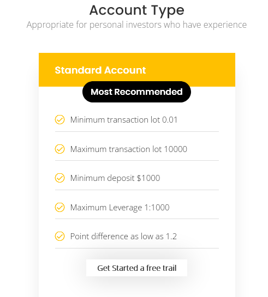Click the Maximum Leverage 1:1000 text
Image resolution: width=268 pixels, height=297 pixels.
pyautogui.click(x=120, y=208)
